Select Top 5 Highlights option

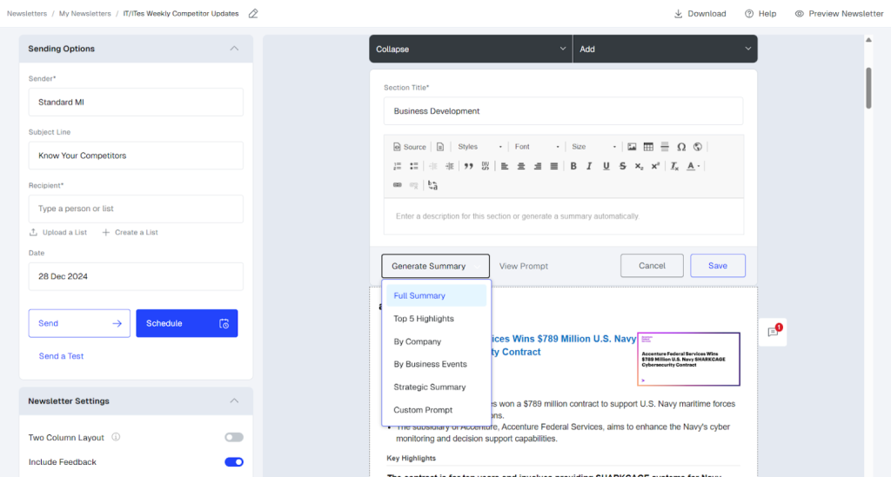coord(437,319)
